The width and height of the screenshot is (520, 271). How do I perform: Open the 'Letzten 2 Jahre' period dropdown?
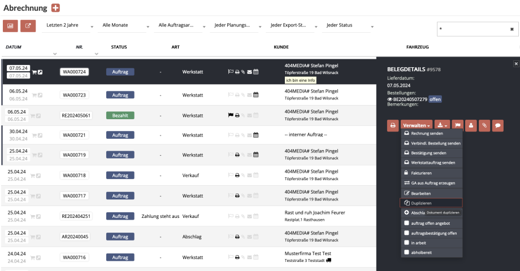tap(67, 25)
